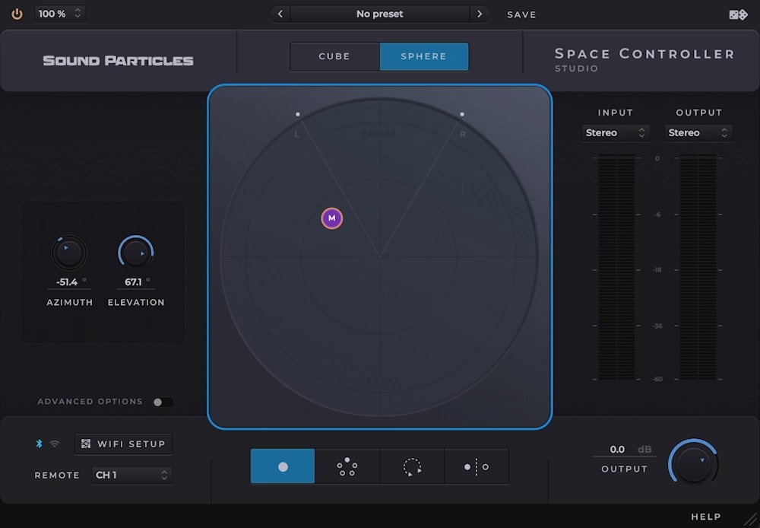Open the 100 % zoom scale stepper
The image size is (760, 528).
coord(60,14)
